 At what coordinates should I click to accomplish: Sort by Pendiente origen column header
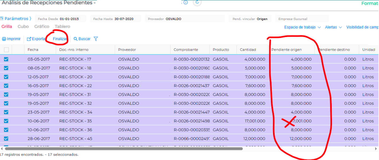coord(286,50)
